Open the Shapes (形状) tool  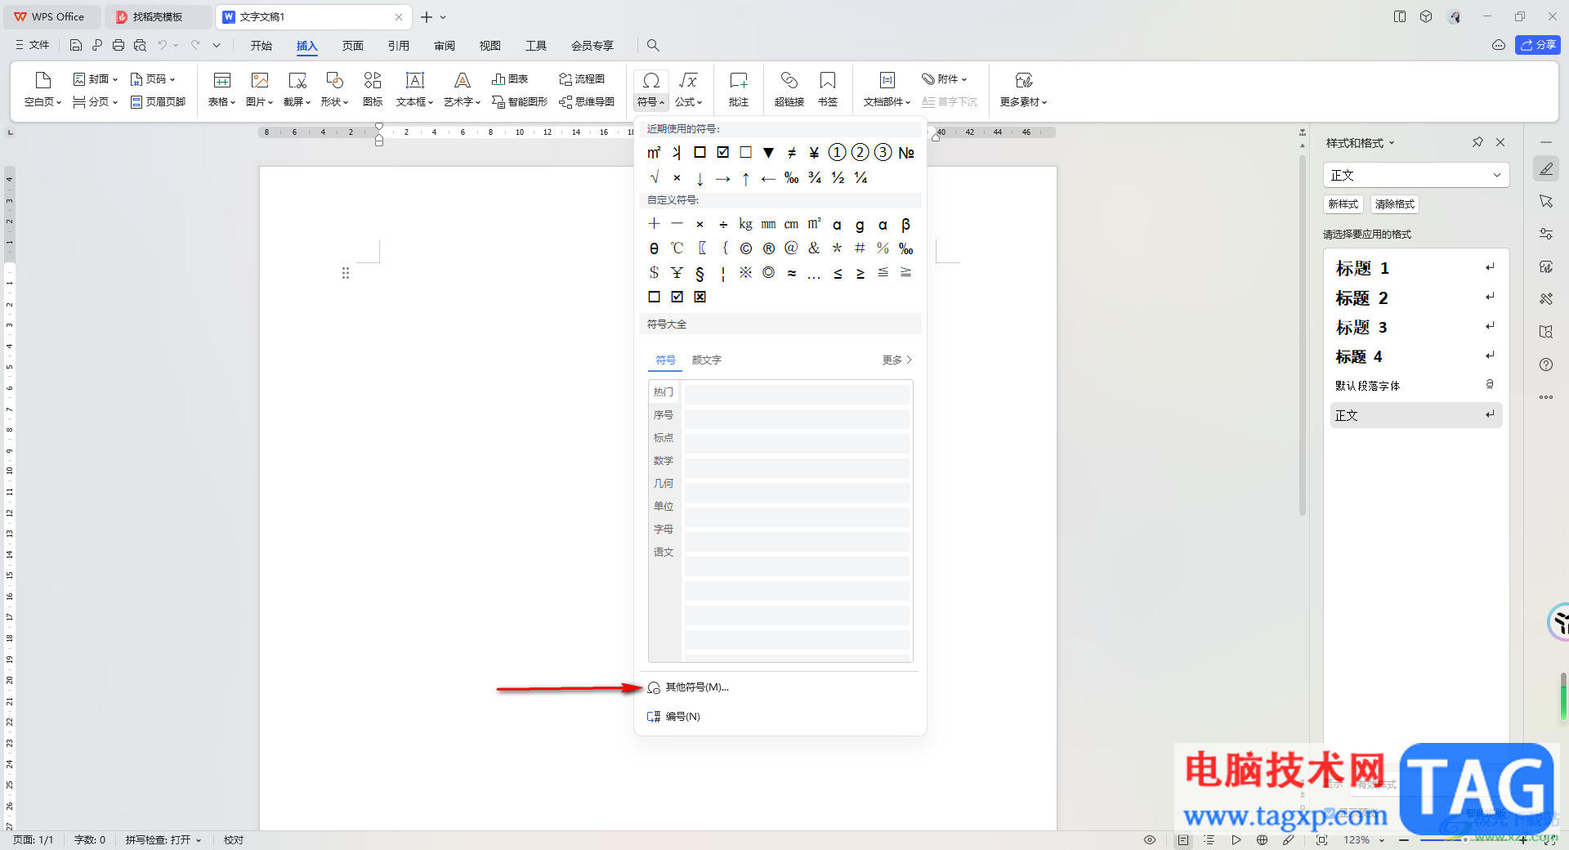tap(334, 90)
